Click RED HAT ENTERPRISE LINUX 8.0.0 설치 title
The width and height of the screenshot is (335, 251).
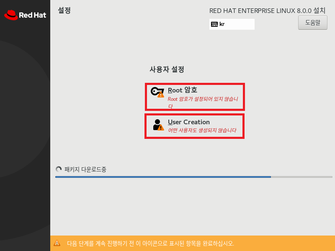click(x=267, y=11)
